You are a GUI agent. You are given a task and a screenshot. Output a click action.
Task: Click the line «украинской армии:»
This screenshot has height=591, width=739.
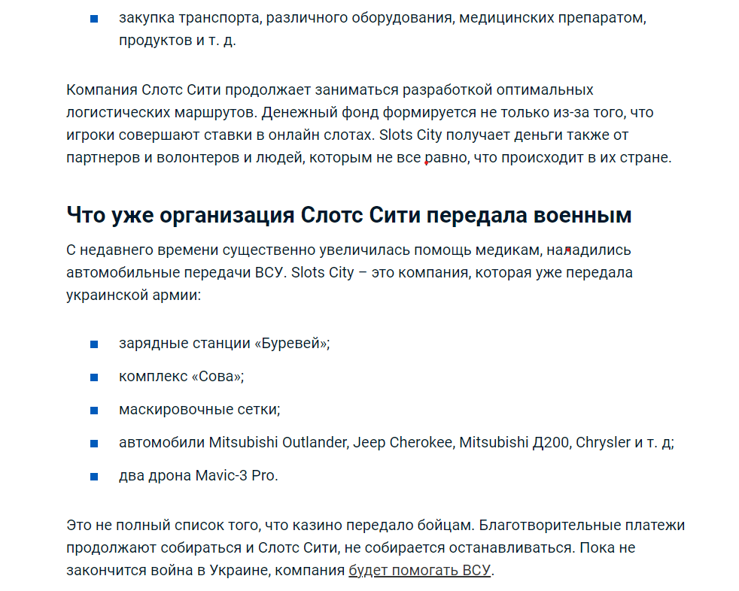click(133, 295)
